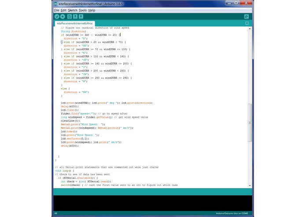Image resolution: width=306 pixels, height=217 pixels.
Task: Minimize the Arduino window
Action: [229, 3]
